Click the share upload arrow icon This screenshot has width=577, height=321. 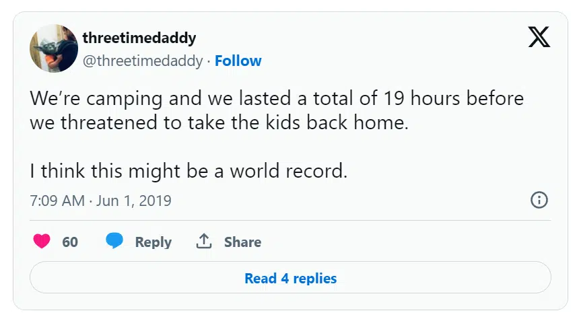click(x=204, y=242)
